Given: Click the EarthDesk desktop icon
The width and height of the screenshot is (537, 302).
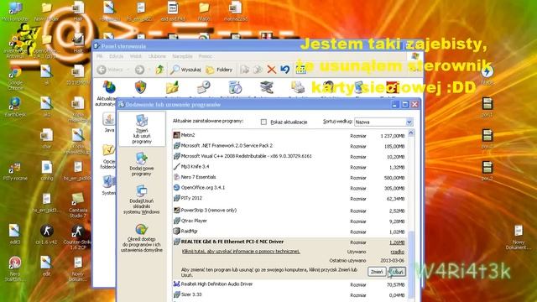Looking at the screenshot, I should pyautogui.click(x=15, y=107).
